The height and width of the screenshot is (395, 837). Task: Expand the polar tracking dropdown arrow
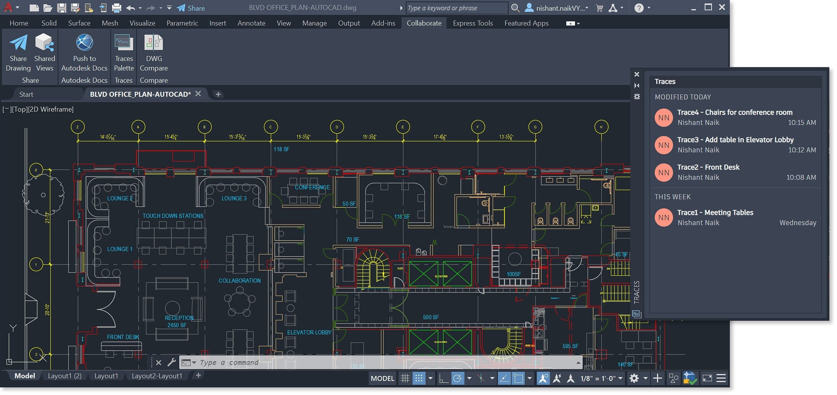pos(469,379)
